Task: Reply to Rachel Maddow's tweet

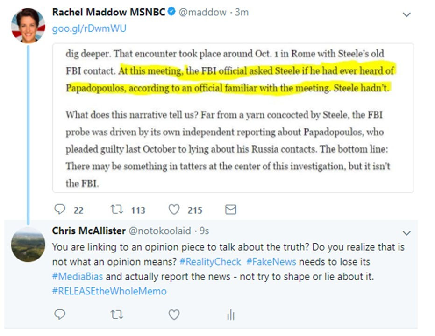Action: point(59,210)
